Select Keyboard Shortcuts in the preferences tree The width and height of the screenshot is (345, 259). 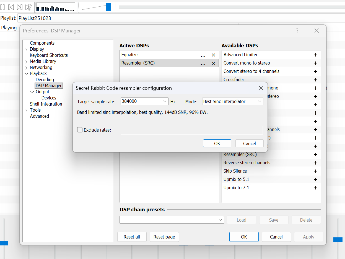(49, 55)
